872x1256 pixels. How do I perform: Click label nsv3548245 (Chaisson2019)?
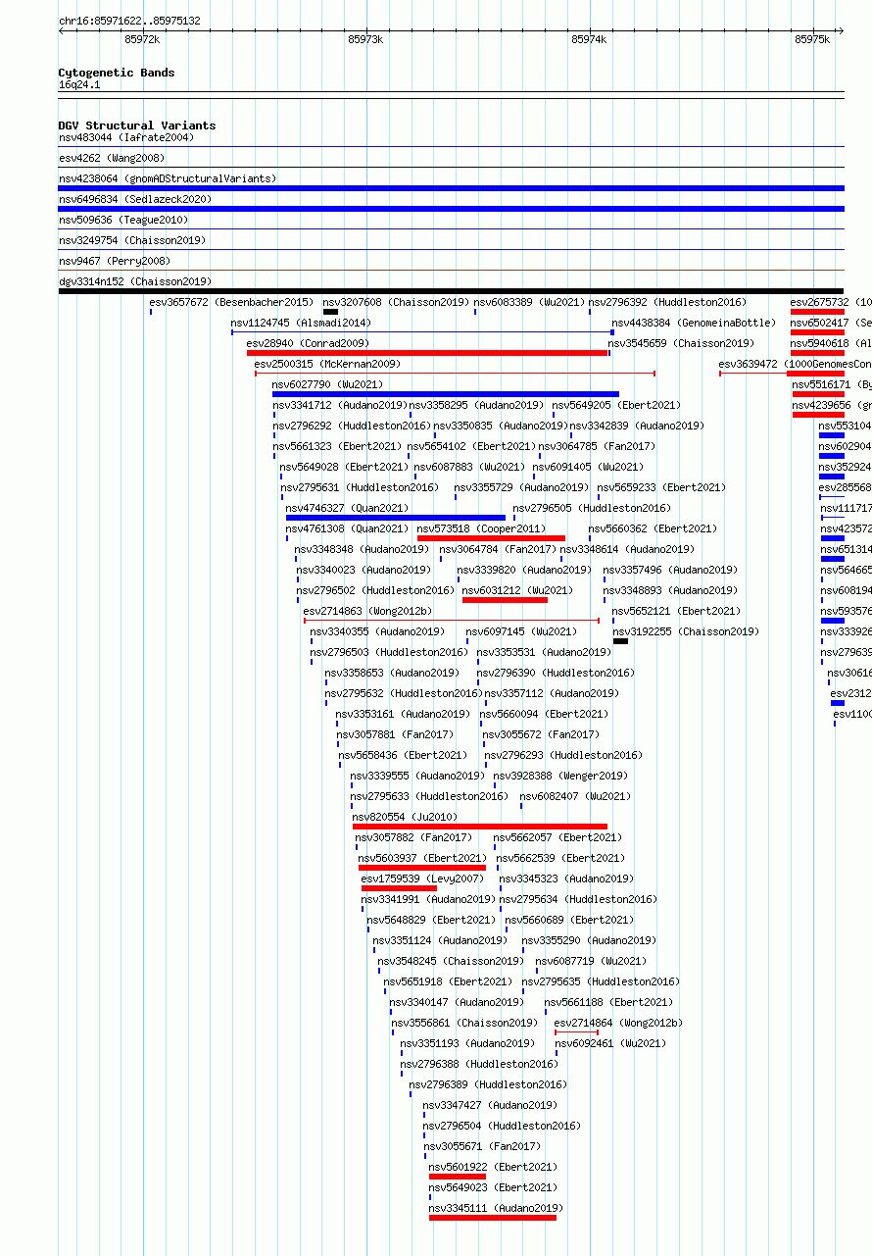[452, 961]
